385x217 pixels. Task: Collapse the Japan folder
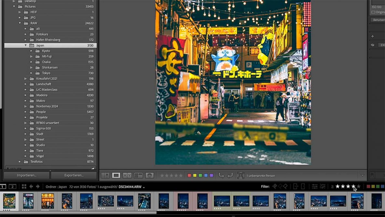point(26,46)
